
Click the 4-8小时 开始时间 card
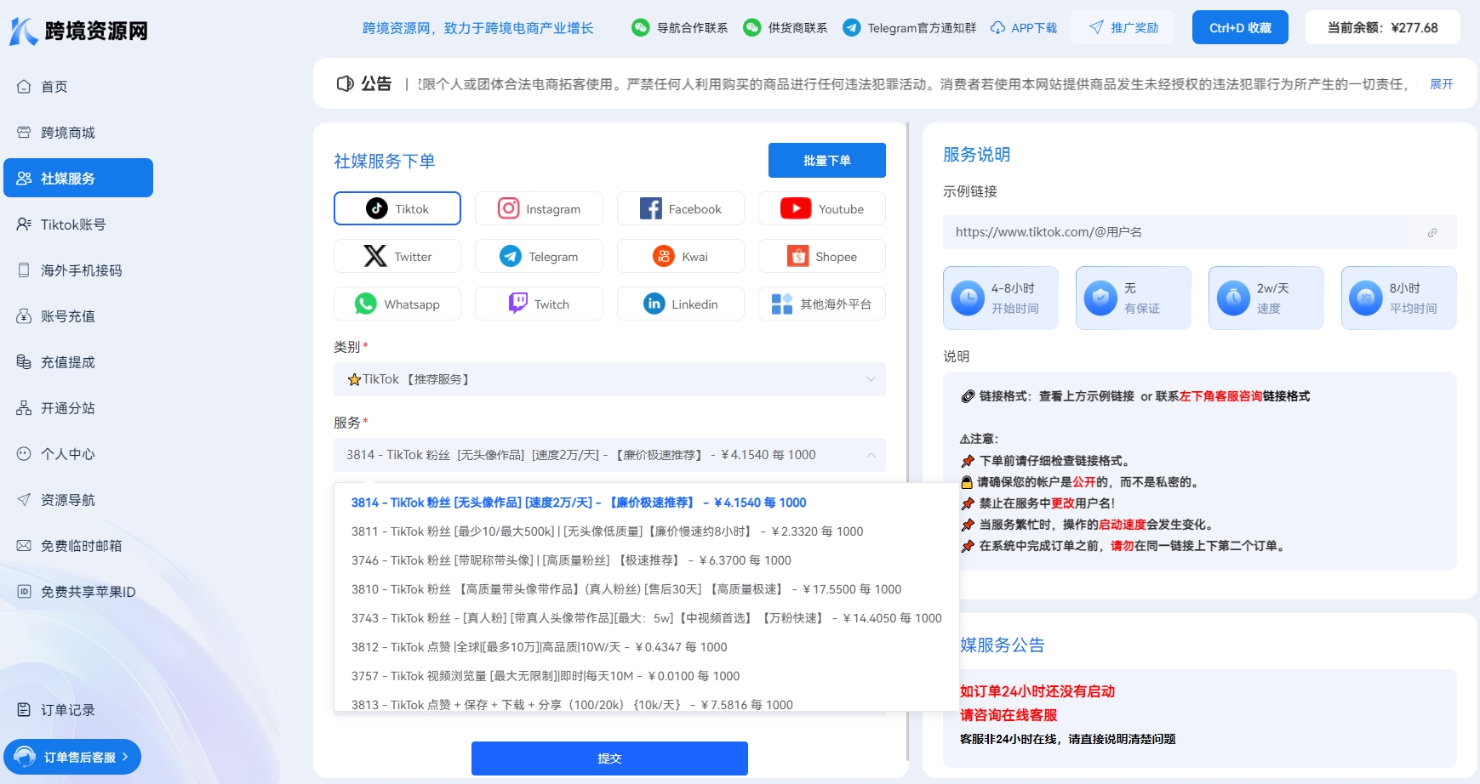coord(1001,298)
